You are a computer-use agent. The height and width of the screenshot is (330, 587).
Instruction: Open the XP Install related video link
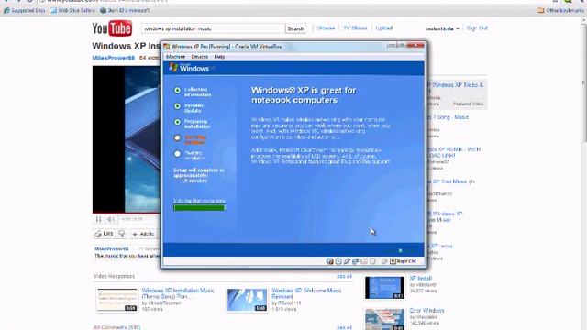coord(420,279)
